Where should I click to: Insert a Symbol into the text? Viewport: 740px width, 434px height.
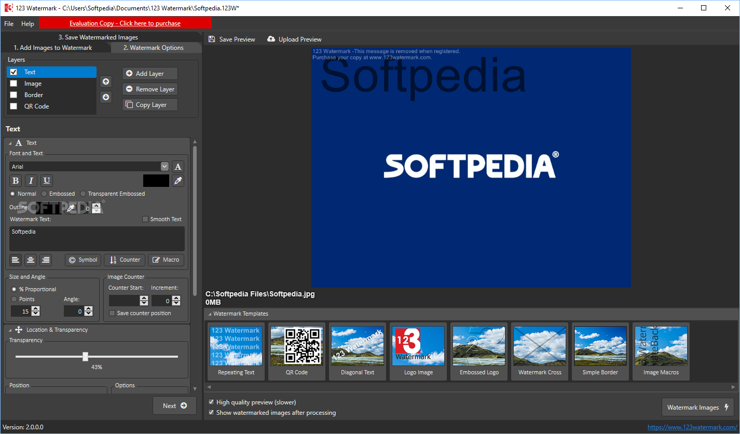point(83,260)
